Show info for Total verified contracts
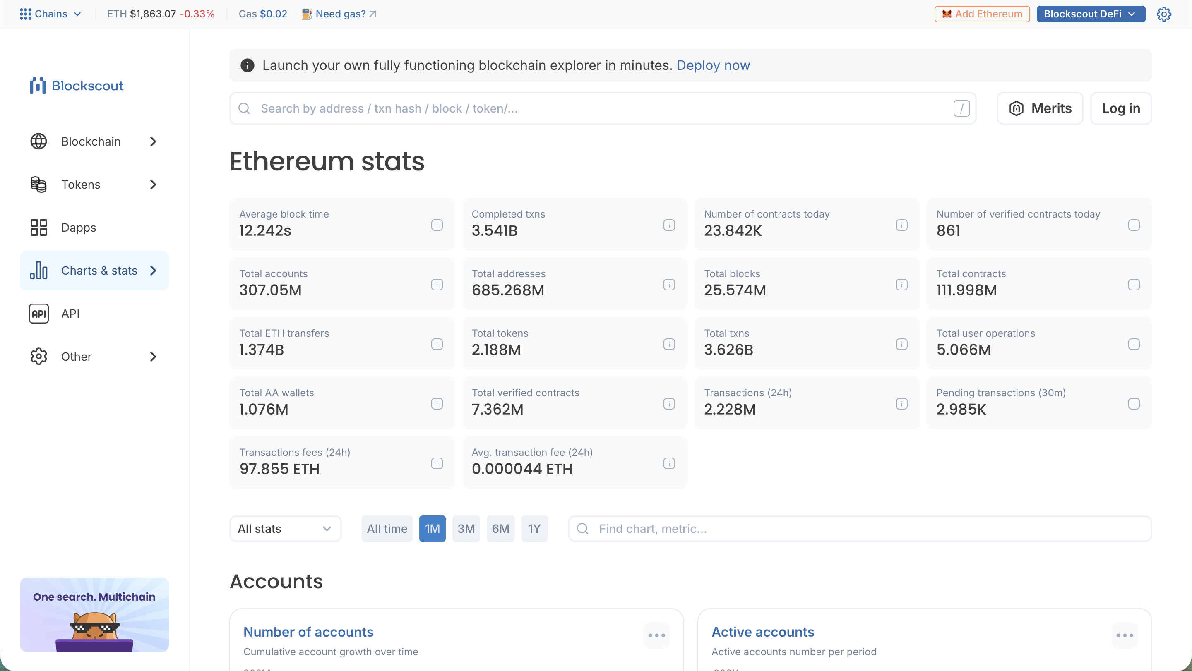The image size is (1192, 671). 669,404
